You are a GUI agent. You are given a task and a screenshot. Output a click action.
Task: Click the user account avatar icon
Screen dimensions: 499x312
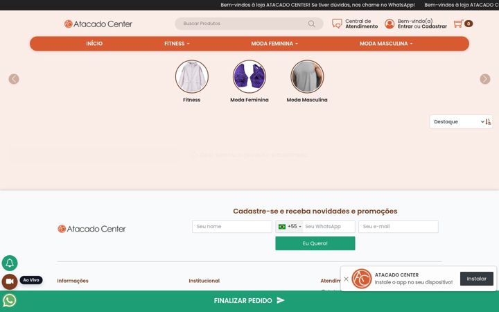tap(389, 24)
